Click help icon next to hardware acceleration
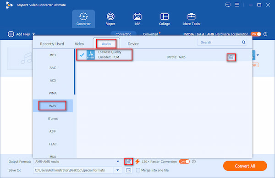The height and width of the screenshot is (178, 275). [265, 34]
